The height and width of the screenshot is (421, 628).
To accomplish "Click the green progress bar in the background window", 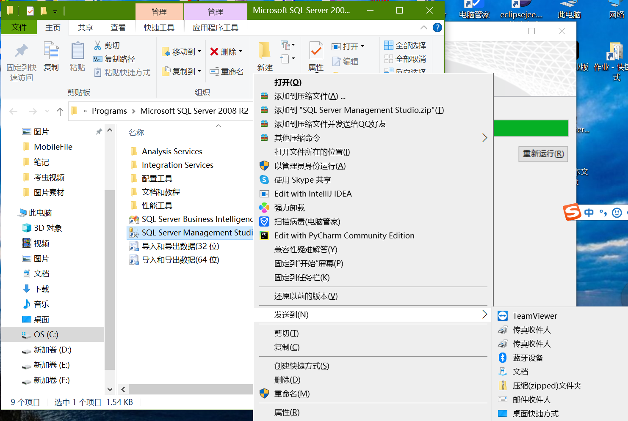I will coord(531,128).
